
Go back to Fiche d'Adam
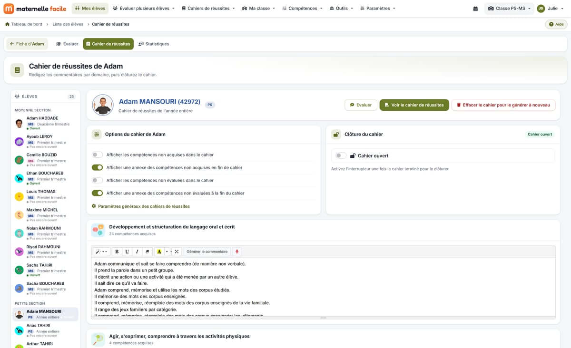[x=27, y=44]
